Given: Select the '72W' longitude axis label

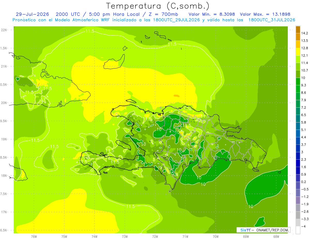Looking at the screenshot, I should click(155, 236).
